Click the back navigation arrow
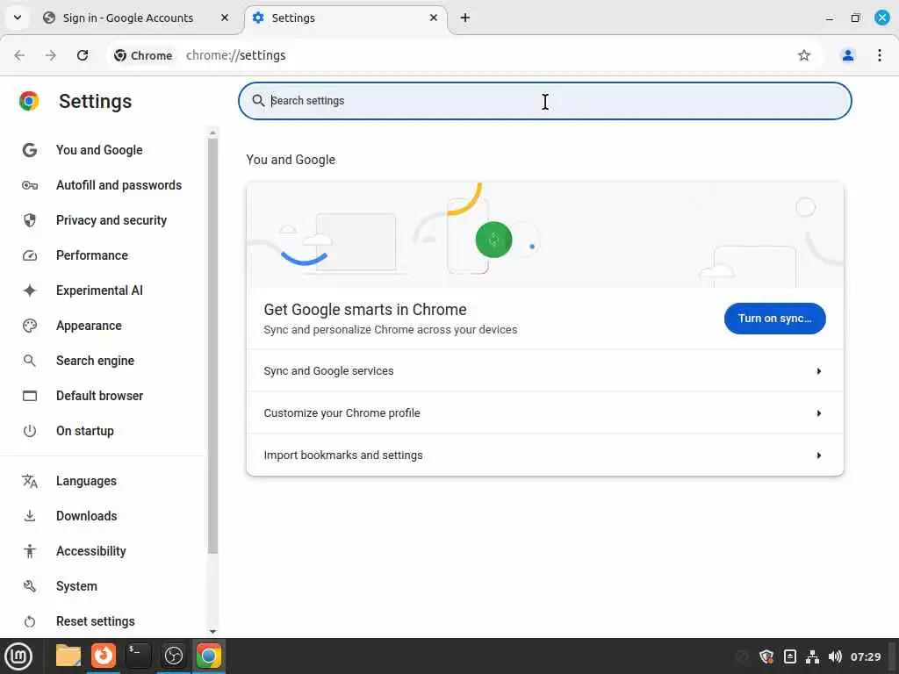Screen dimensions: 899x674 [19, 55]
